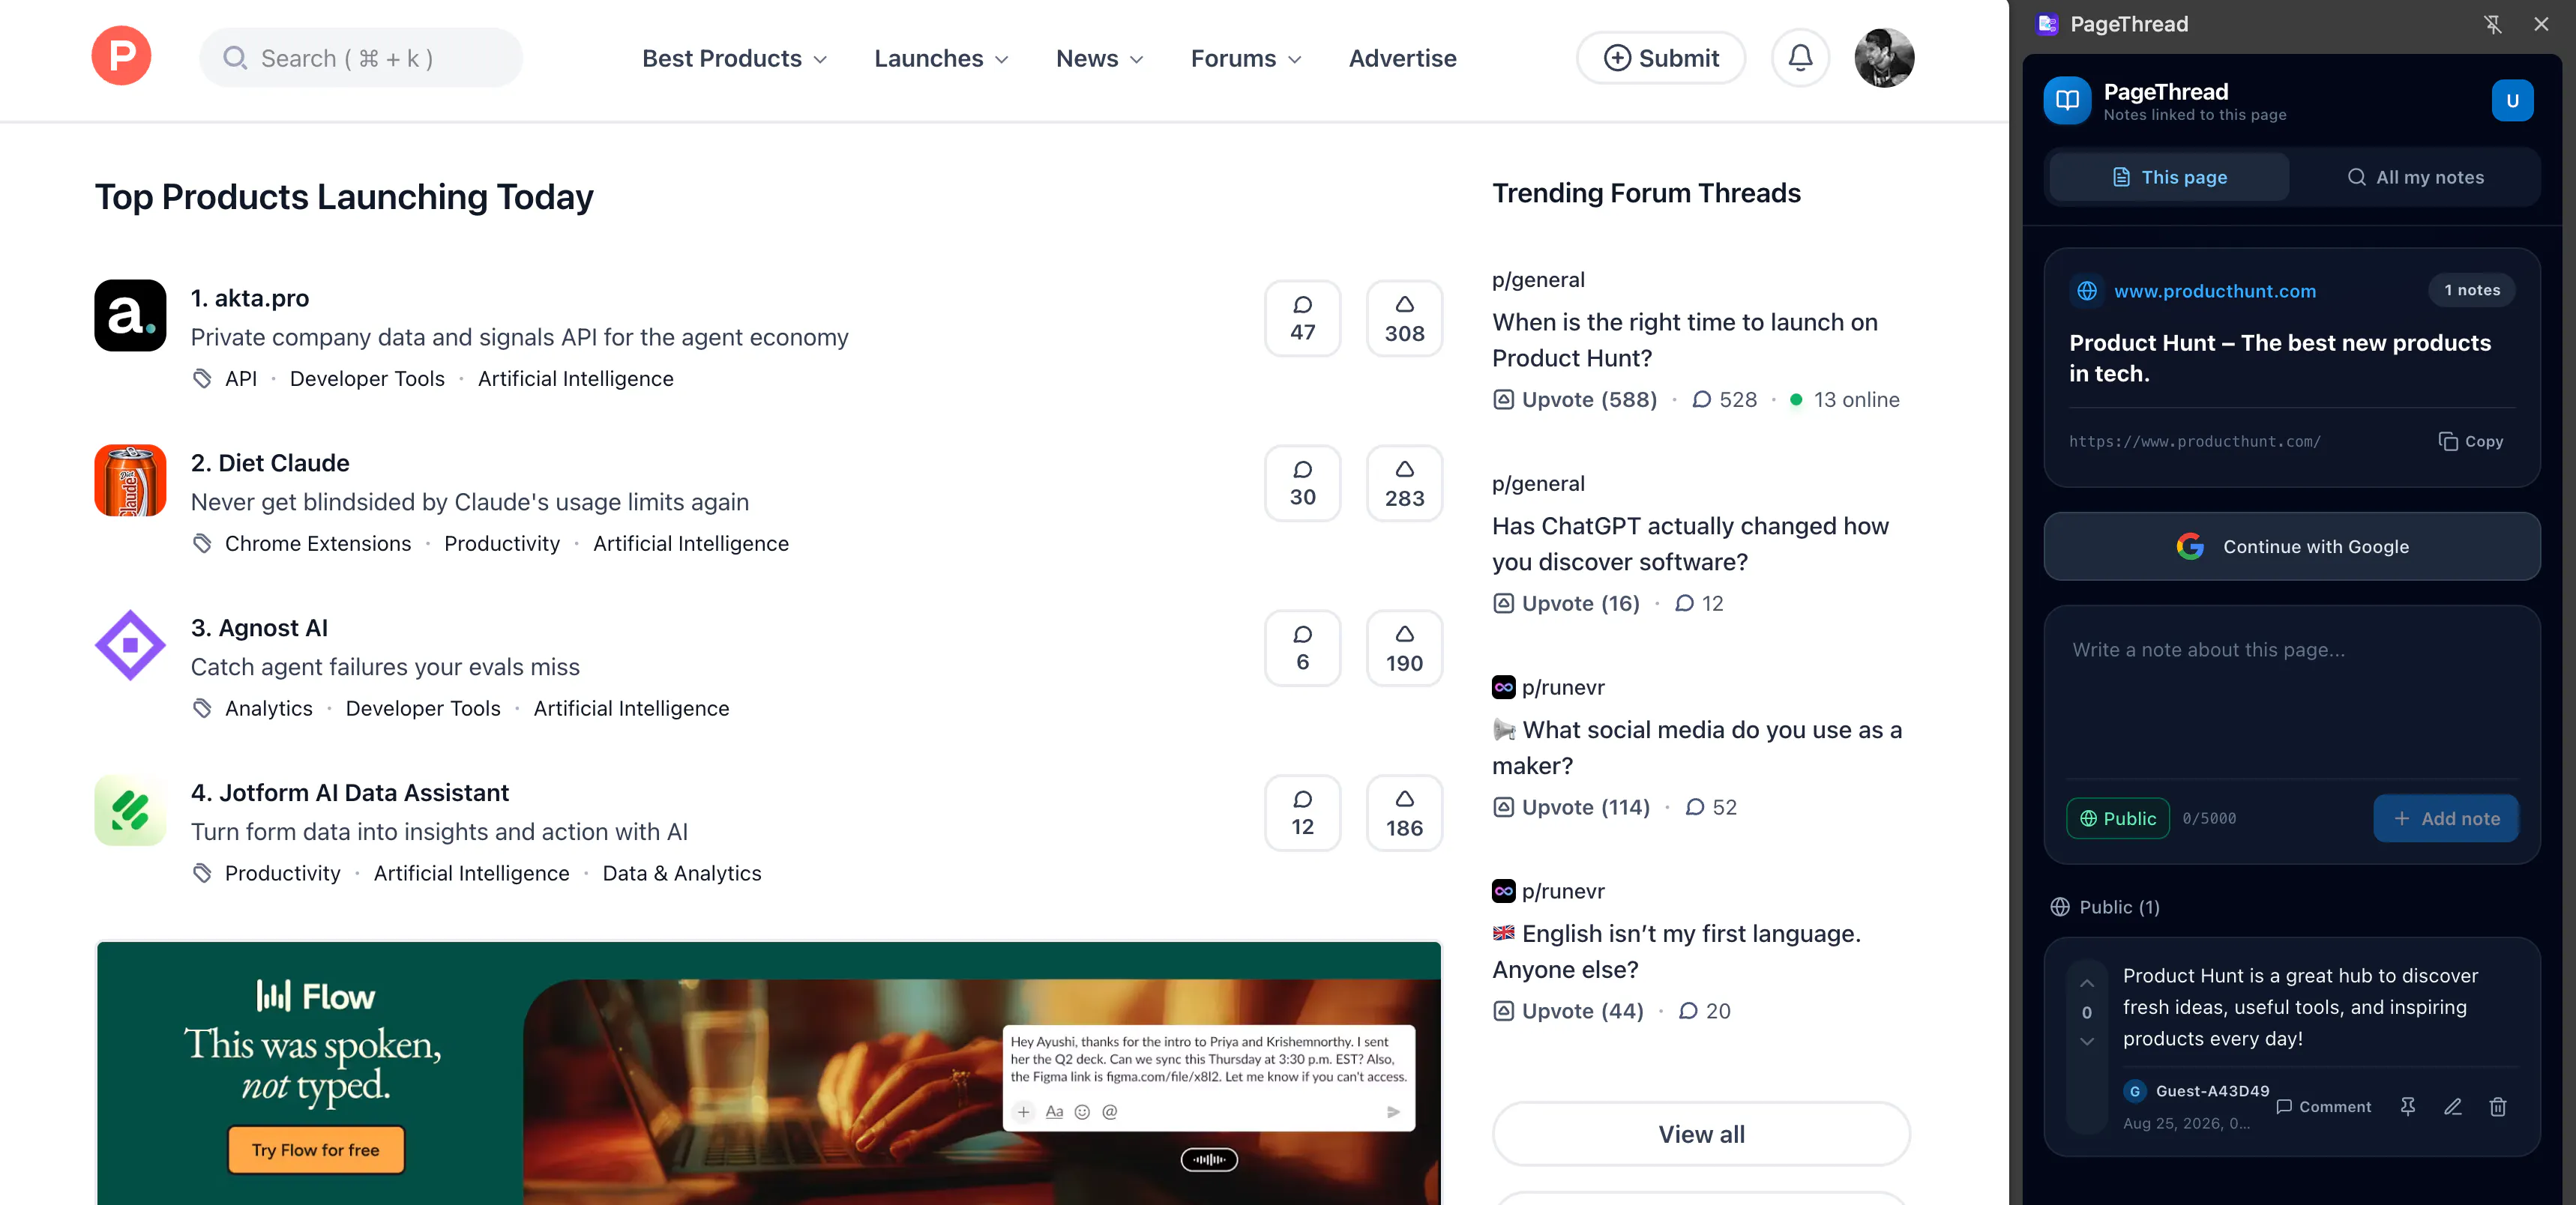The image size is (2576, 1205).
Task: Upvote Jotform AI Data Assistant with 186 votes
Action: 1404,812
